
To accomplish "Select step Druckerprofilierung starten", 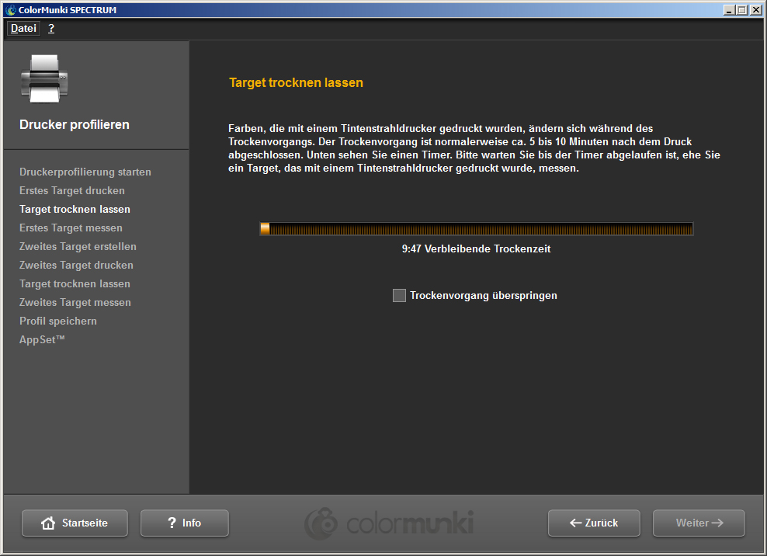I will 85,172.
